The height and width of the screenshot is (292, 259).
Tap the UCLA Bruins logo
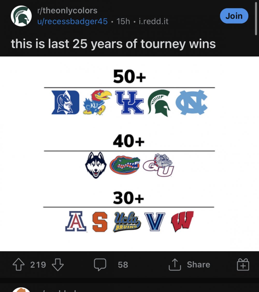[127, 222]
